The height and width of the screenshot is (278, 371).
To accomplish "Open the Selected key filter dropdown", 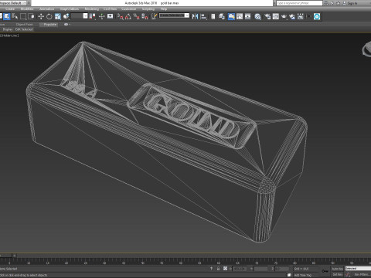I will point(358,269).
